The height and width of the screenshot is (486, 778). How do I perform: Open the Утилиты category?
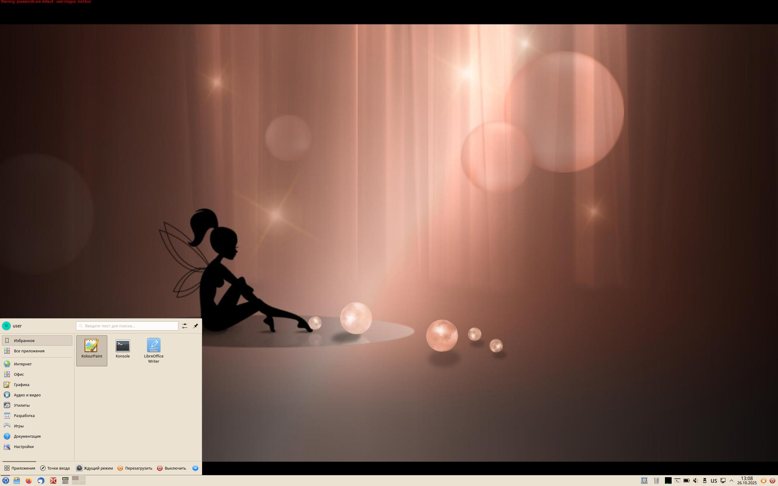tap(37, 405)
